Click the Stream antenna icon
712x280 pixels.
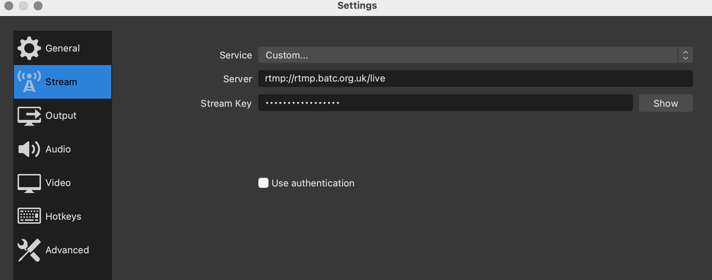coord(29,82)
